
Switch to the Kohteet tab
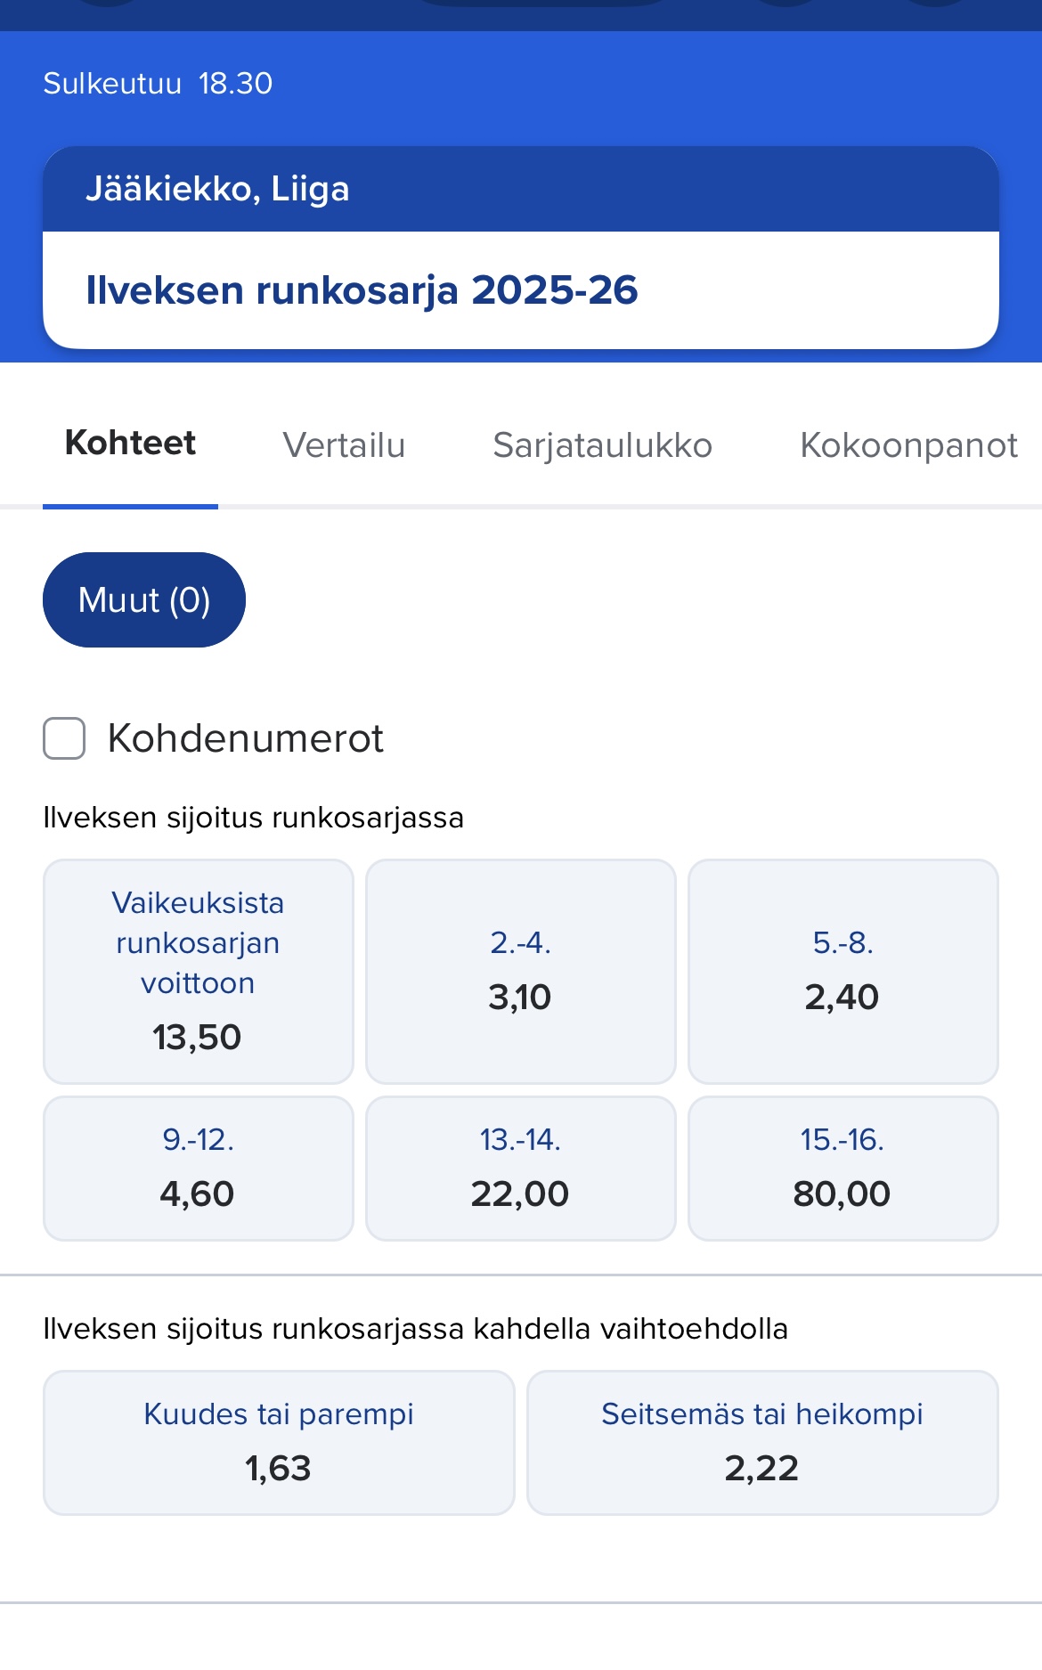pos(130,444)
